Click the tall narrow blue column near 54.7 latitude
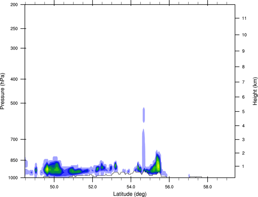The height and width of the screenshot is (197, 258). click(144, 149)
